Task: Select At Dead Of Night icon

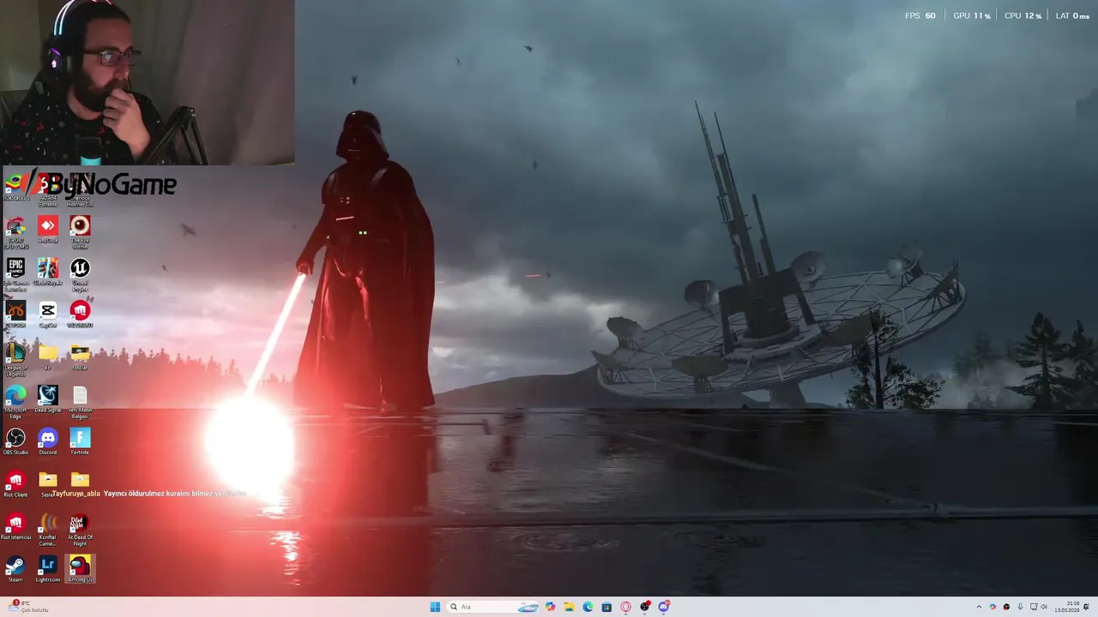Action: click(80, 530)
